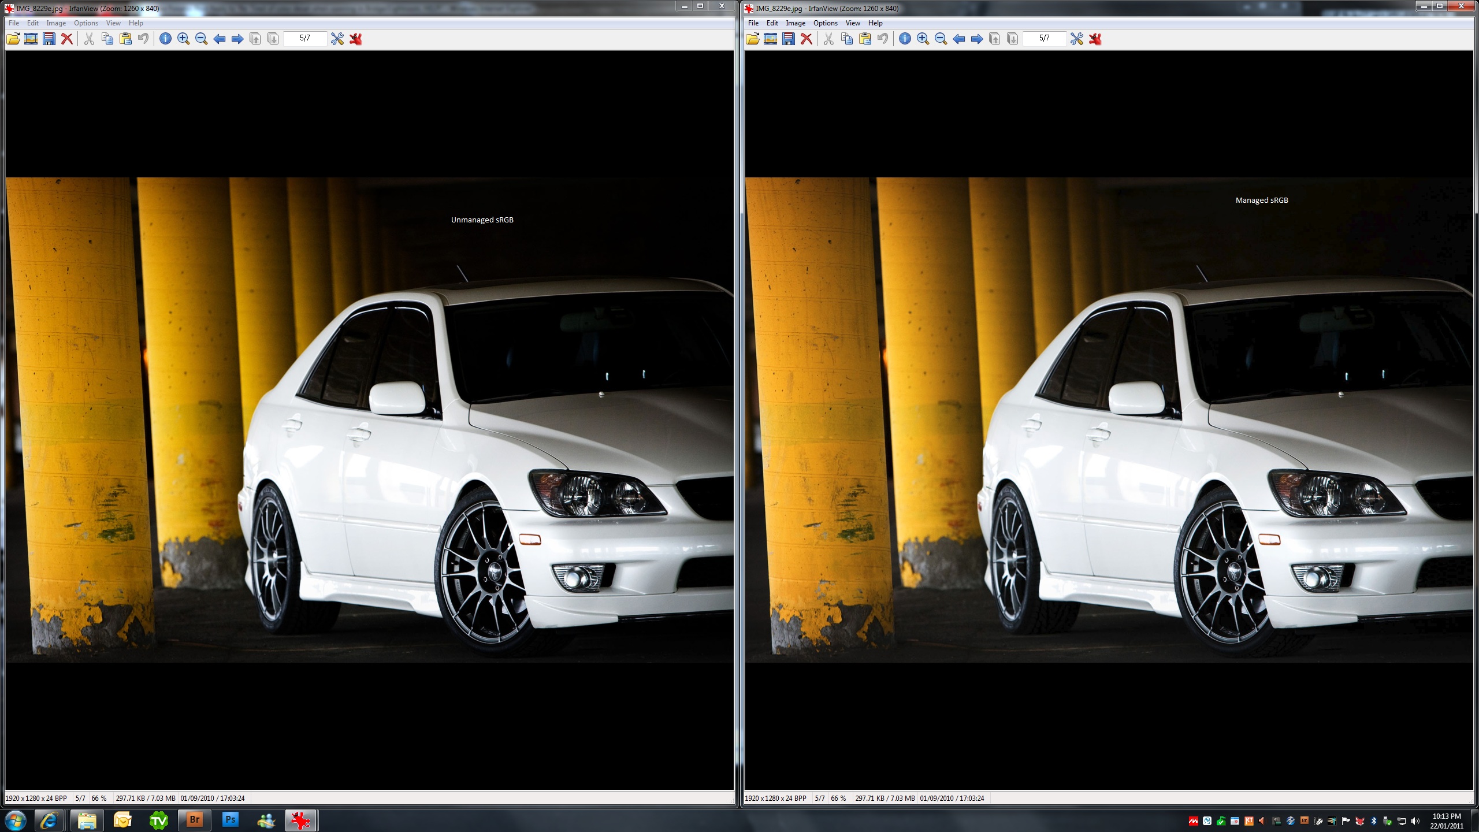1479x832 pixels.
Task: Open Photoshop from taskbar
Action: [x=231, y=820]
